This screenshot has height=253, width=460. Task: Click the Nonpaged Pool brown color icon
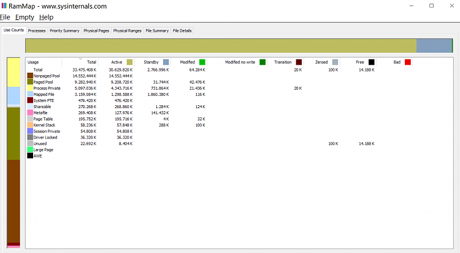30,76
